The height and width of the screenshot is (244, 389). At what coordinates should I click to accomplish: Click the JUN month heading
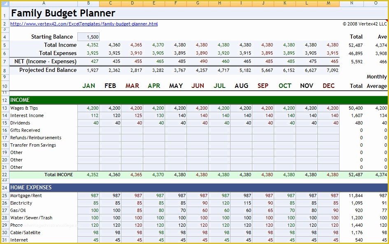point(198,86)
